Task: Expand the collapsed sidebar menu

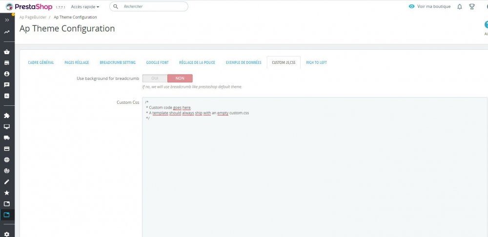Action: click(7, 20)
